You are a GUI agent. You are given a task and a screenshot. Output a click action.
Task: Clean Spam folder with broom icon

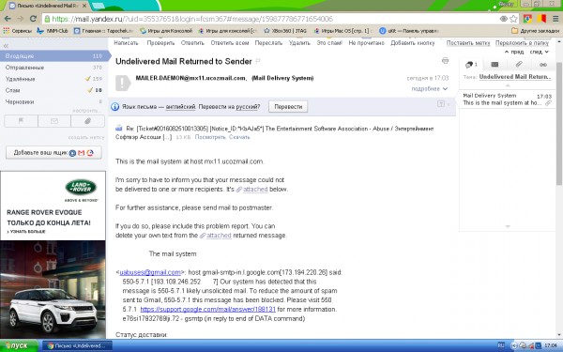pyautogui.click(x=90, y=90)
